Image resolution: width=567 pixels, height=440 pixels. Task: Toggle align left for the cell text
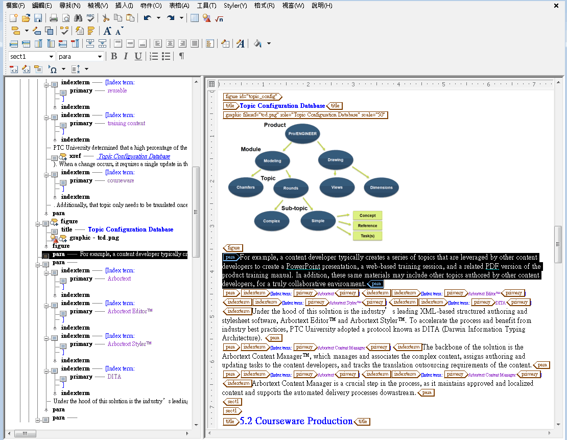[158, 44]
